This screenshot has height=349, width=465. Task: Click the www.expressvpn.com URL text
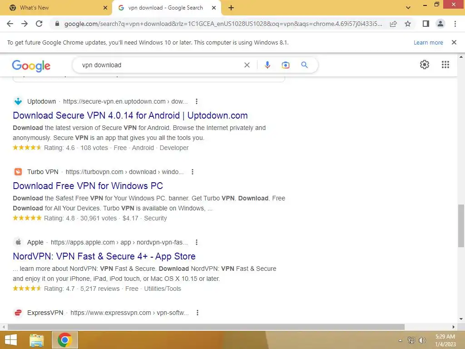coord(129,313)
